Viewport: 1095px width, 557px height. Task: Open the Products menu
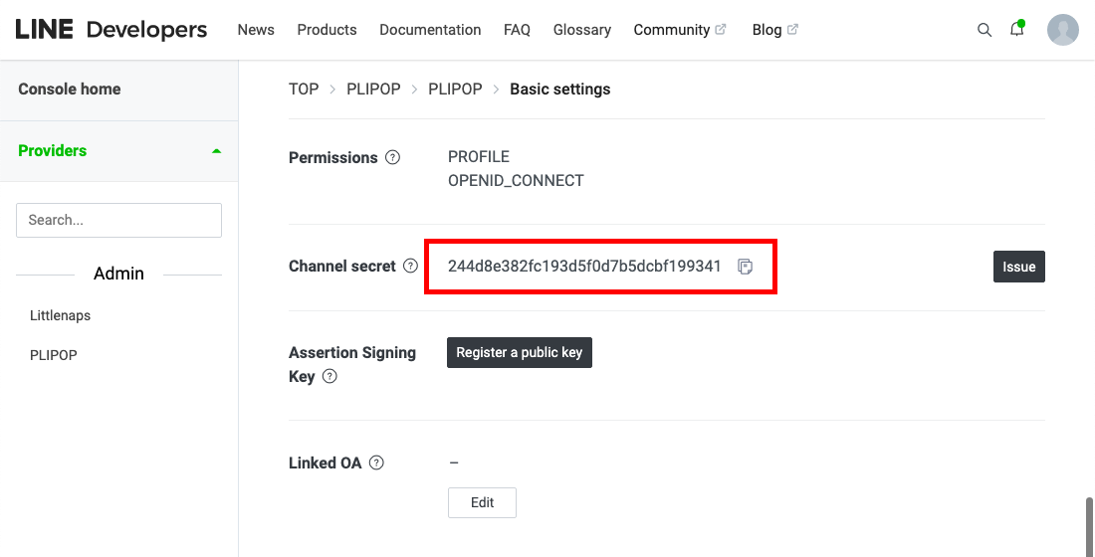327,30
